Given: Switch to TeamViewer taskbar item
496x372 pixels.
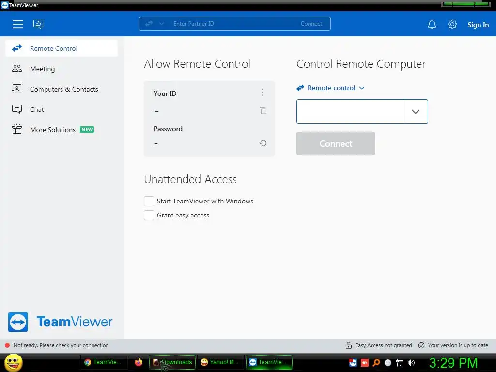Looking at the screenshot, I should point(269,362).
